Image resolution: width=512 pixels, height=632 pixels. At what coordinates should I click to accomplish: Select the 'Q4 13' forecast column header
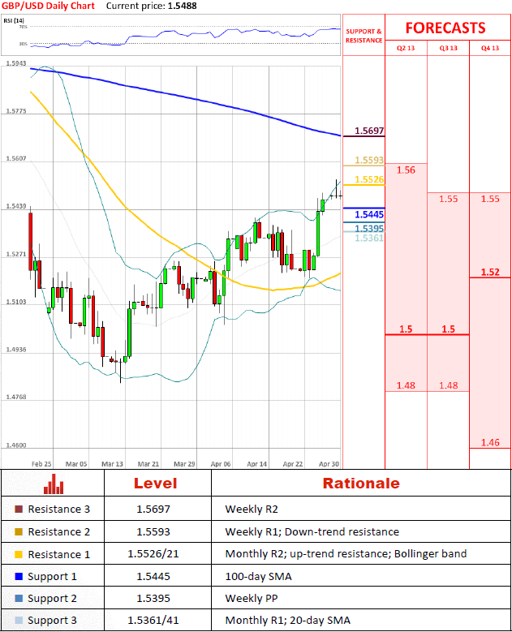490,48
